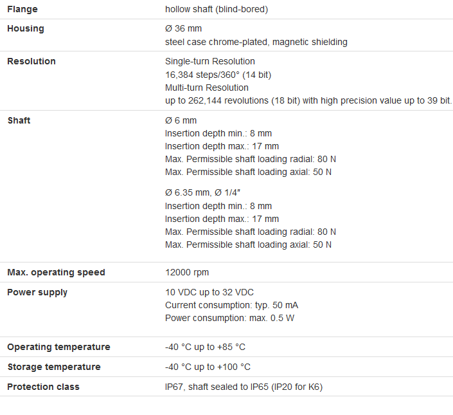The width and height of the screenshot is (453, 415).
Task: Click the Operating temperature label
Action: (x=58, y=347)
